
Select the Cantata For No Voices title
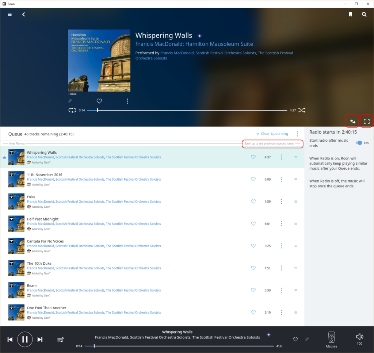point(45,241)
